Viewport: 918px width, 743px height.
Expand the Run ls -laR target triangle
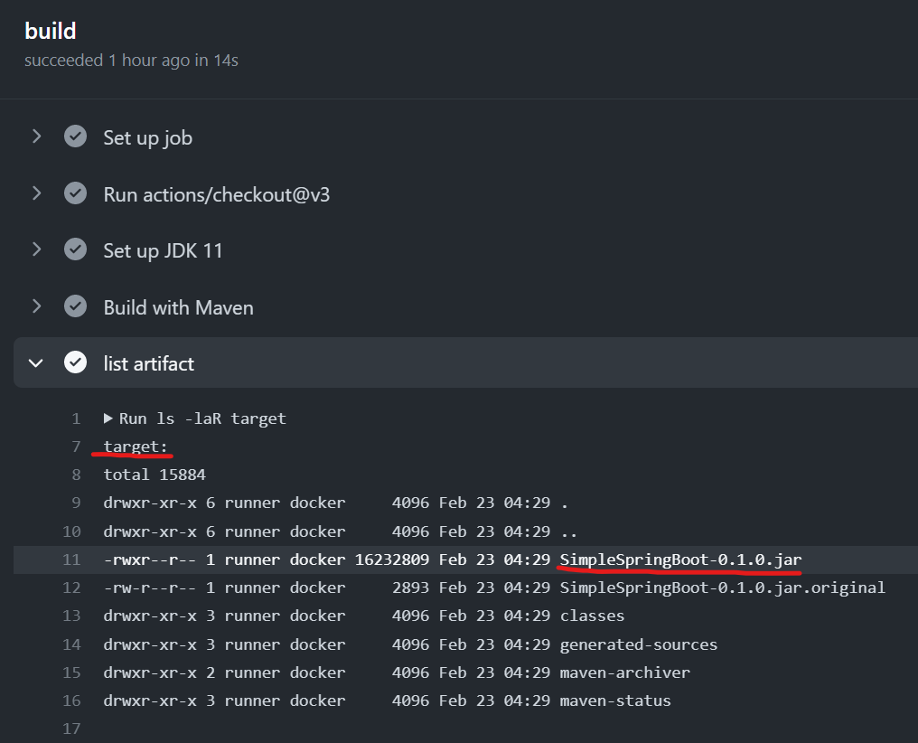click(x=108, y=418)
